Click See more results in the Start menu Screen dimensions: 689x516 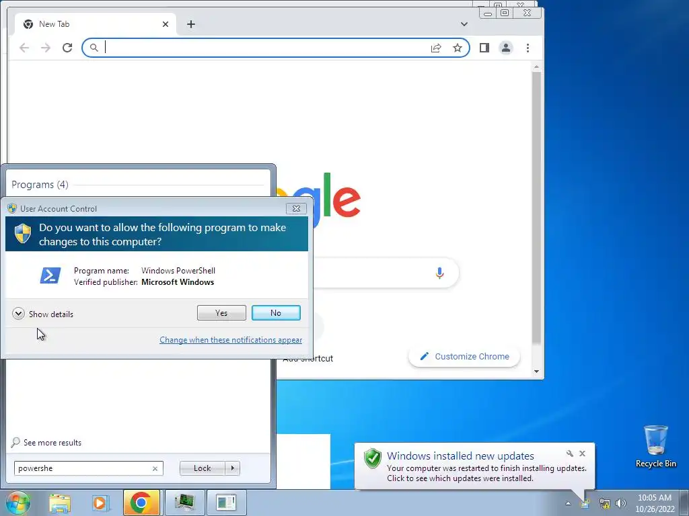point(46,442)
